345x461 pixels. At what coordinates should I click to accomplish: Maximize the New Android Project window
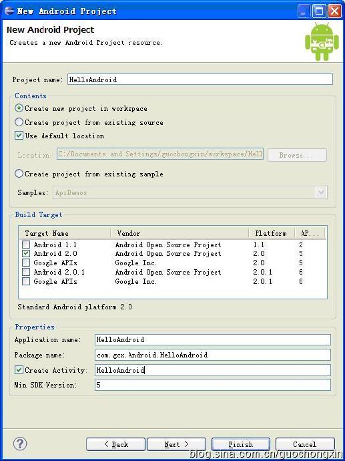[x=319, y=11]
